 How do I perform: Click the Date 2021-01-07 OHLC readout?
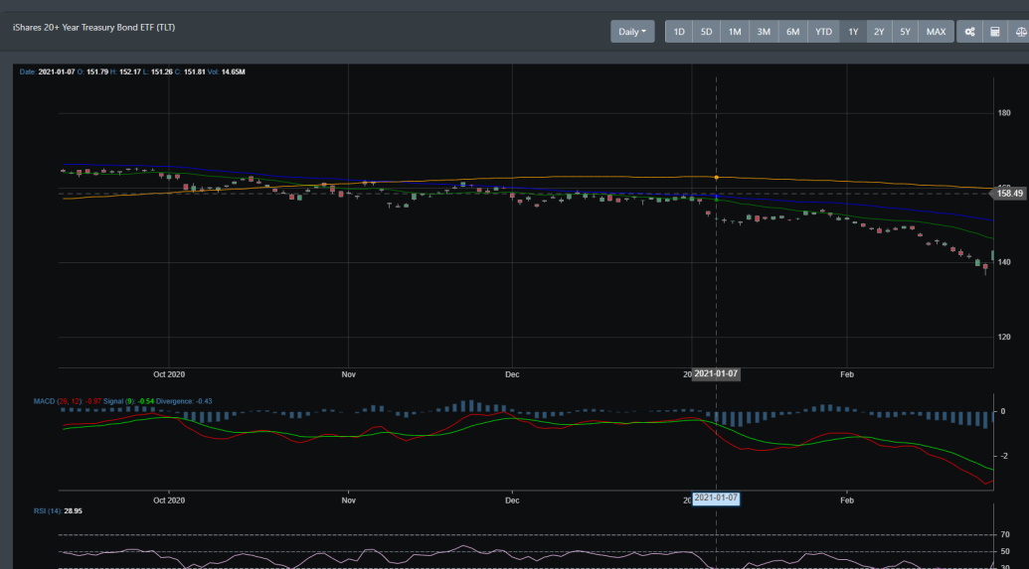(132, 72)
